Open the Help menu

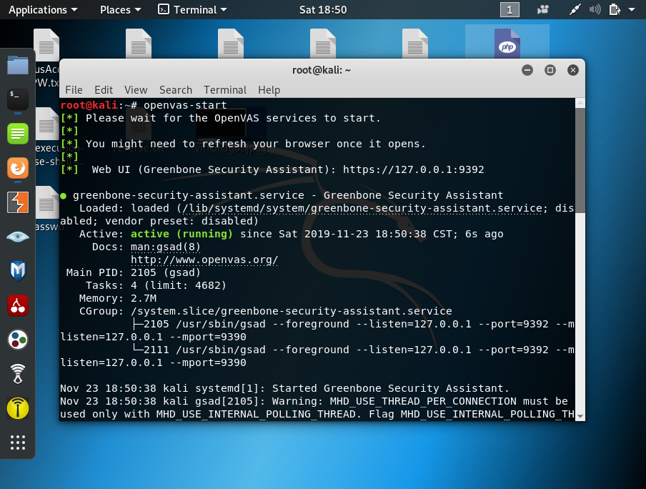[269, 90]
